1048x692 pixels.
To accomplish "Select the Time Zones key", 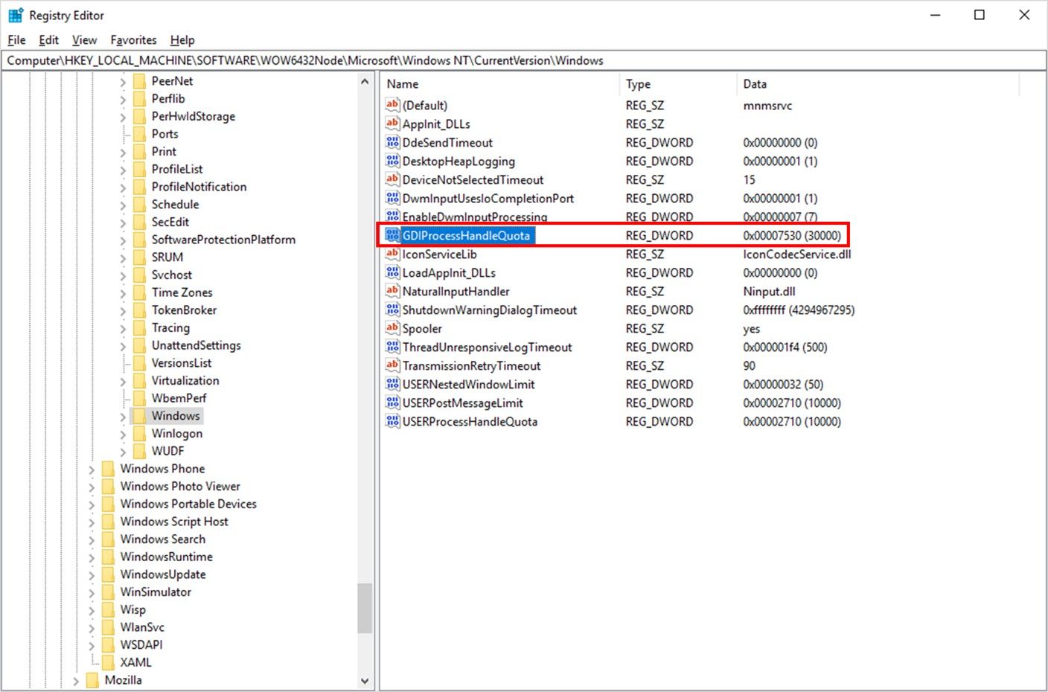I will click(182, 292).
